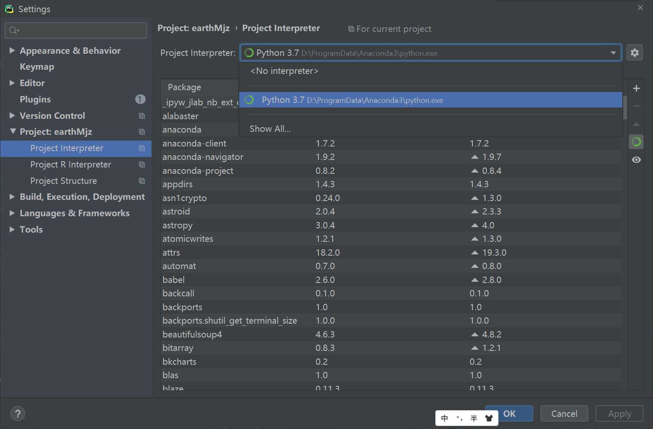Click Project: earthMjz breadcrumb link
This screenshot has width=653, height=429.
click(x=193, y=28)
